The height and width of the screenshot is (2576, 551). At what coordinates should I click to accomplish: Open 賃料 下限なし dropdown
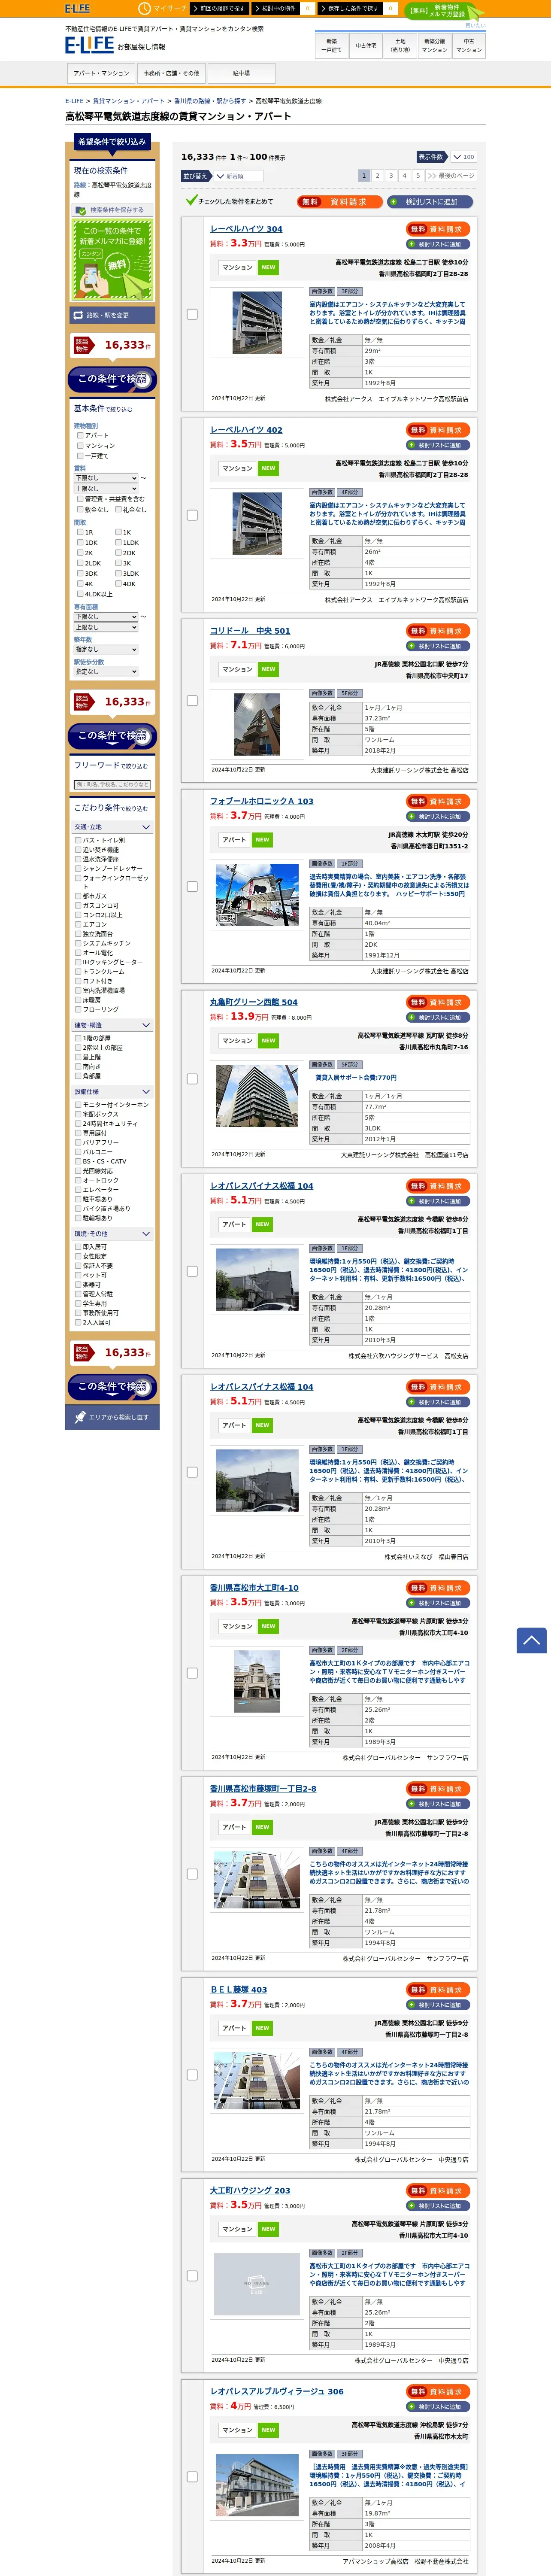(x=106, y=478)
